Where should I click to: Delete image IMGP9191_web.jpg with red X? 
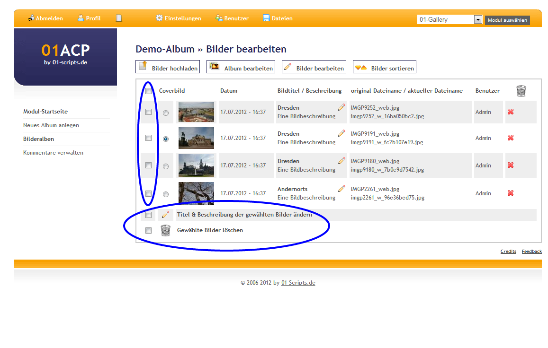(x=511, y=138)
